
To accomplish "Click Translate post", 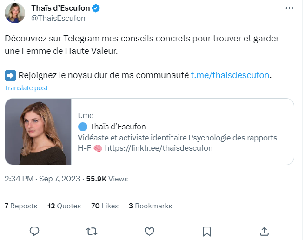I will tap(27, 88).
